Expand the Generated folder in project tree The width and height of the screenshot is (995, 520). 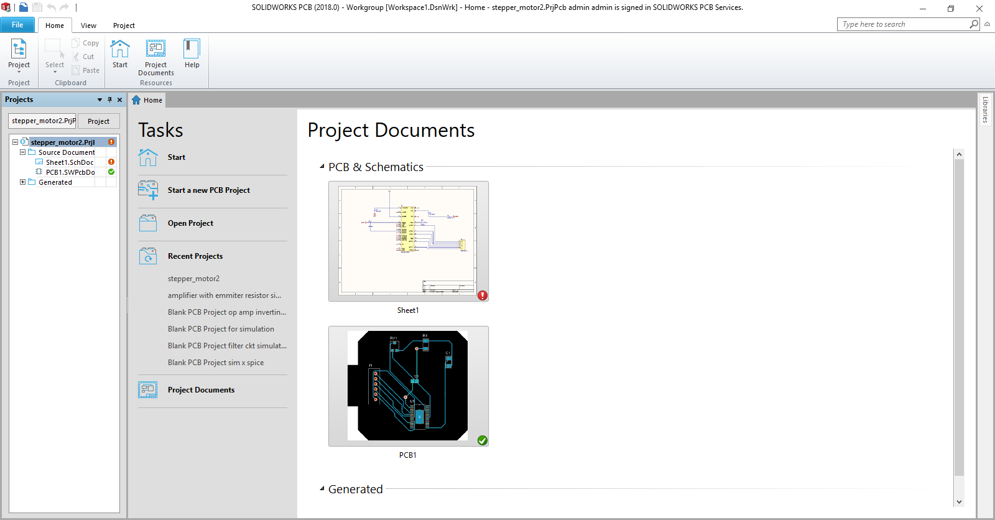tap(22, 182)
